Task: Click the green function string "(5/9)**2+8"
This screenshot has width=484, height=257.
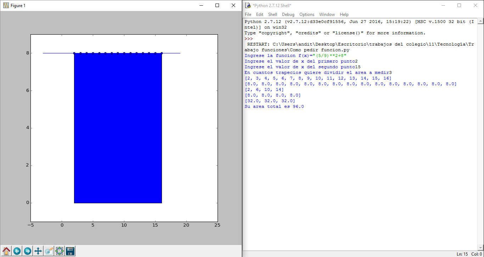Action: click(x=330, y=56)
